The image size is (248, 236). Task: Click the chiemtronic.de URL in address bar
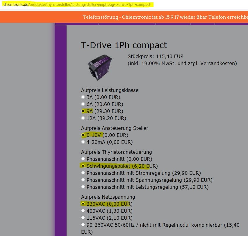coord(77,4)
